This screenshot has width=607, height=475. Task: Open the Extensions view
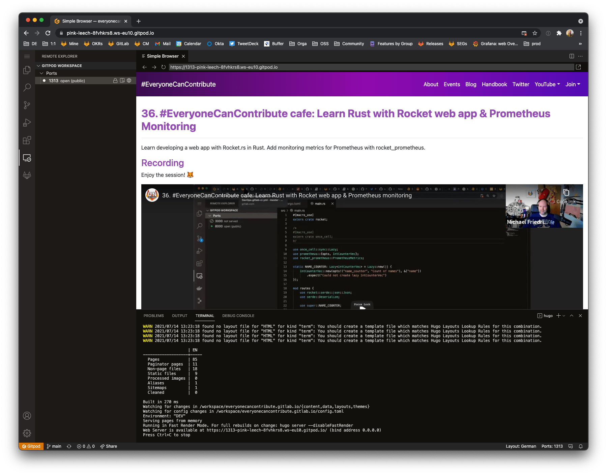[x=27, y=140]
